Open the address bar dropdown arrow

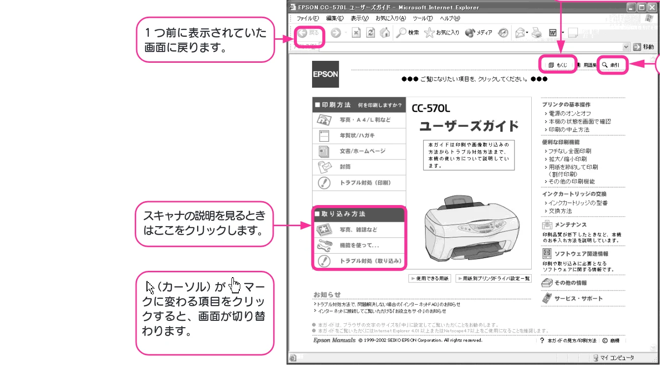pyautogui.click(x=626, y=47)
